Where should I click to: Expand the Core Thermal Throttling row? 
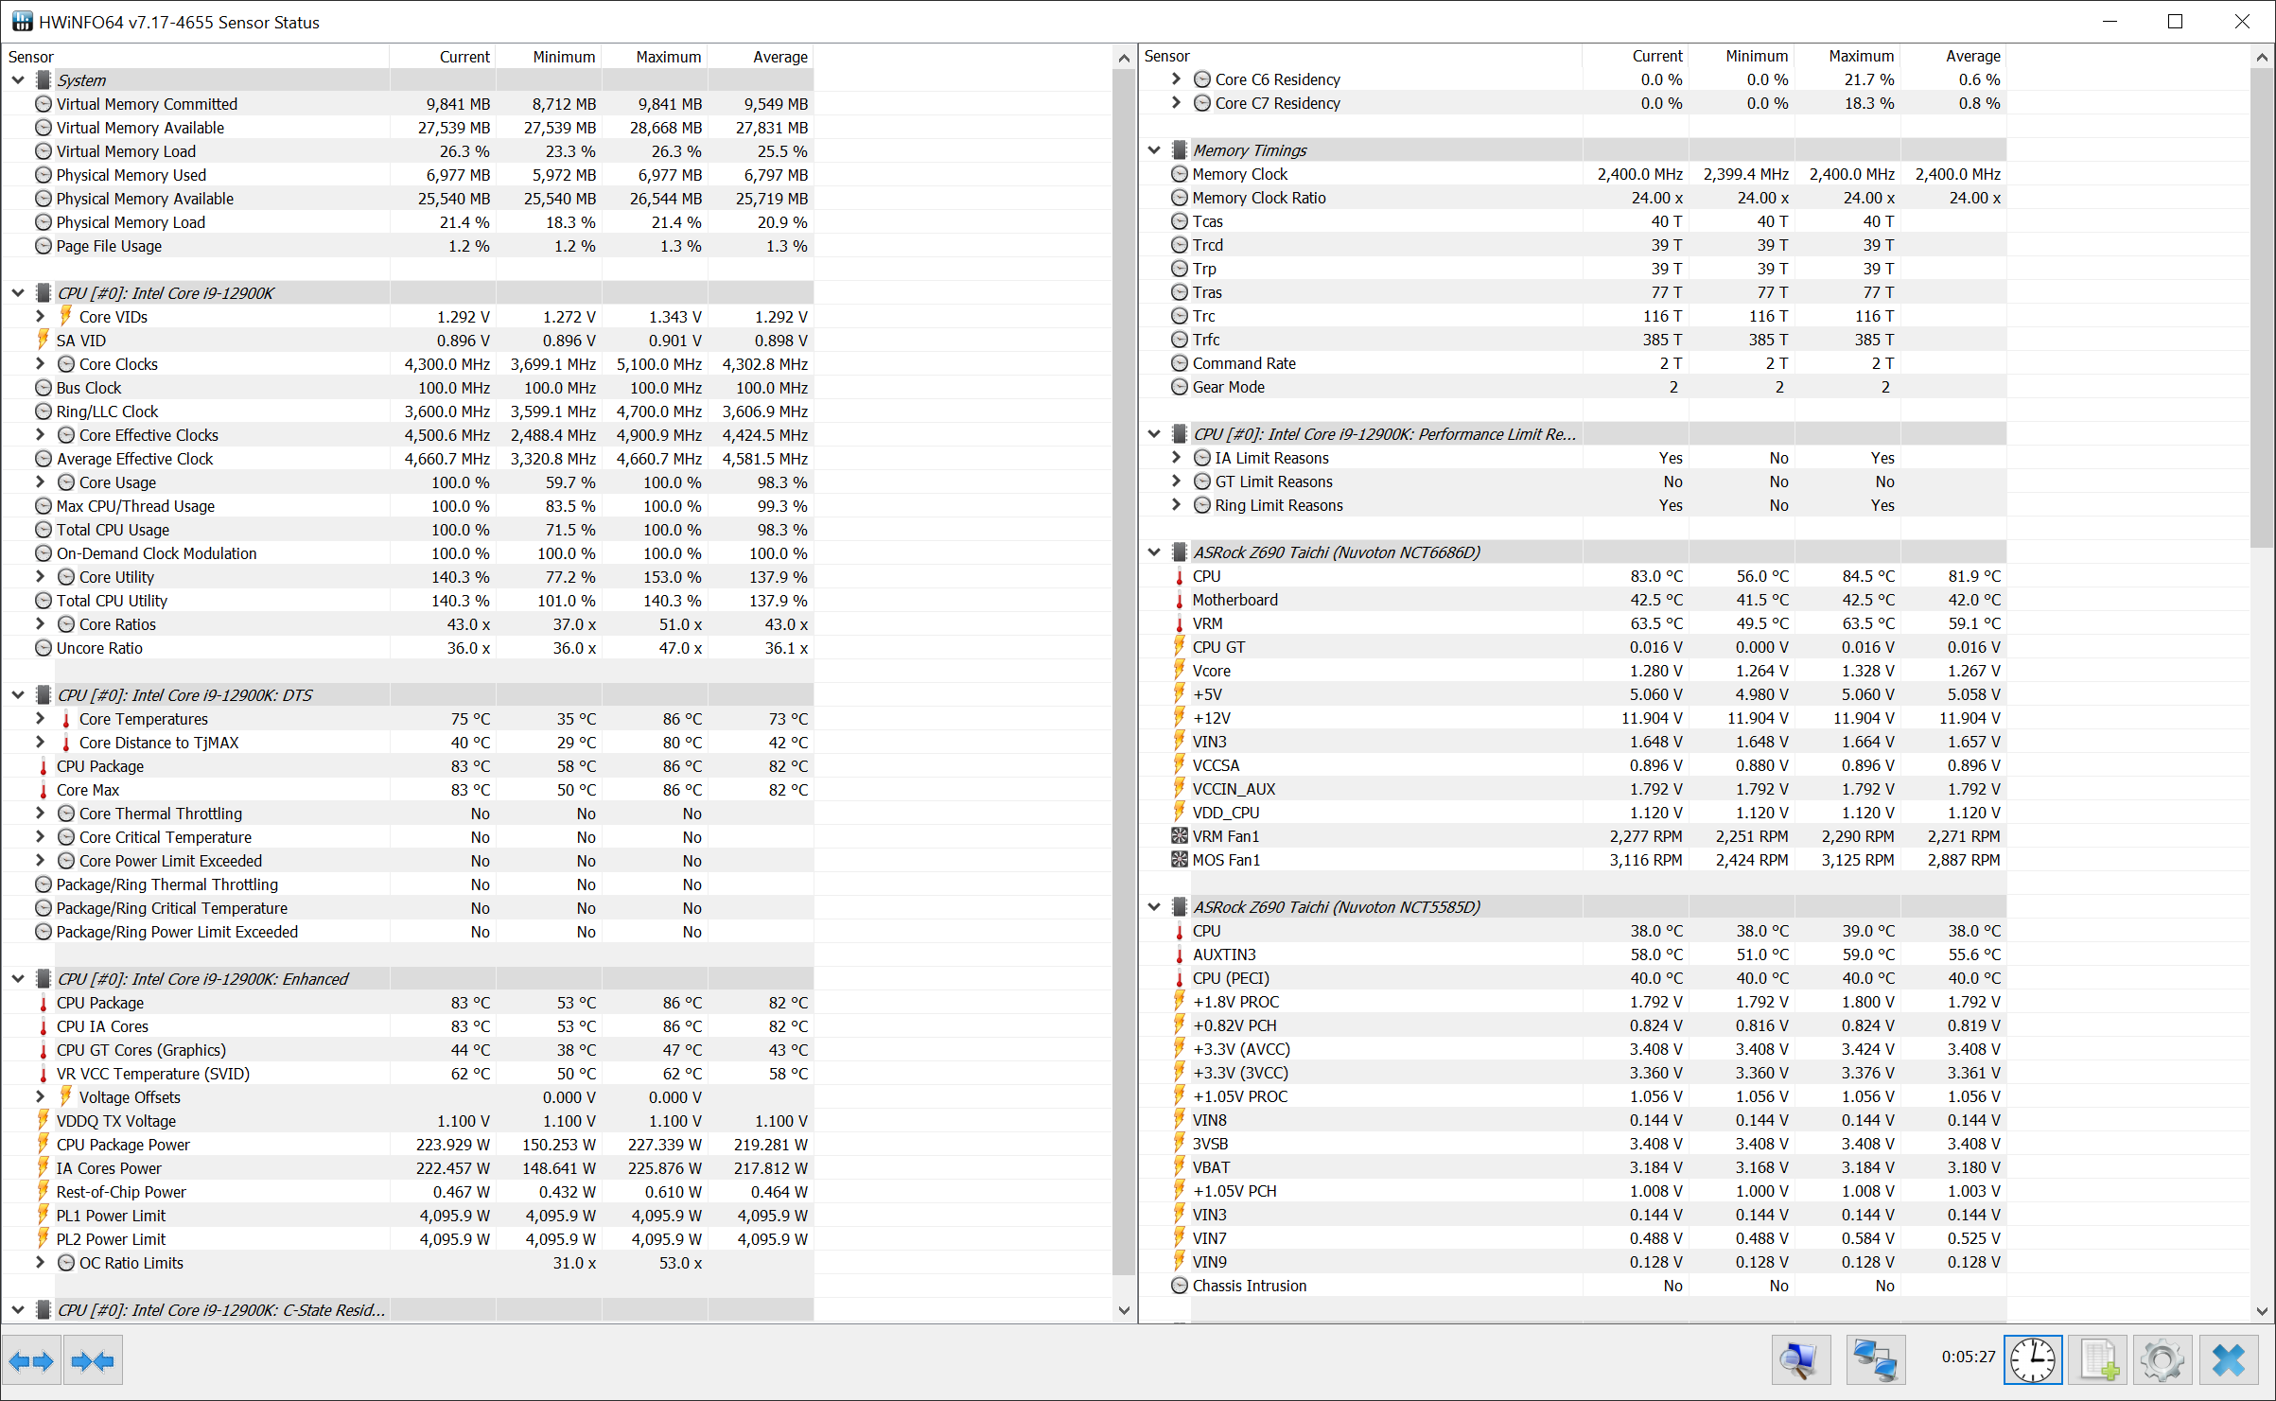(40, 814)
